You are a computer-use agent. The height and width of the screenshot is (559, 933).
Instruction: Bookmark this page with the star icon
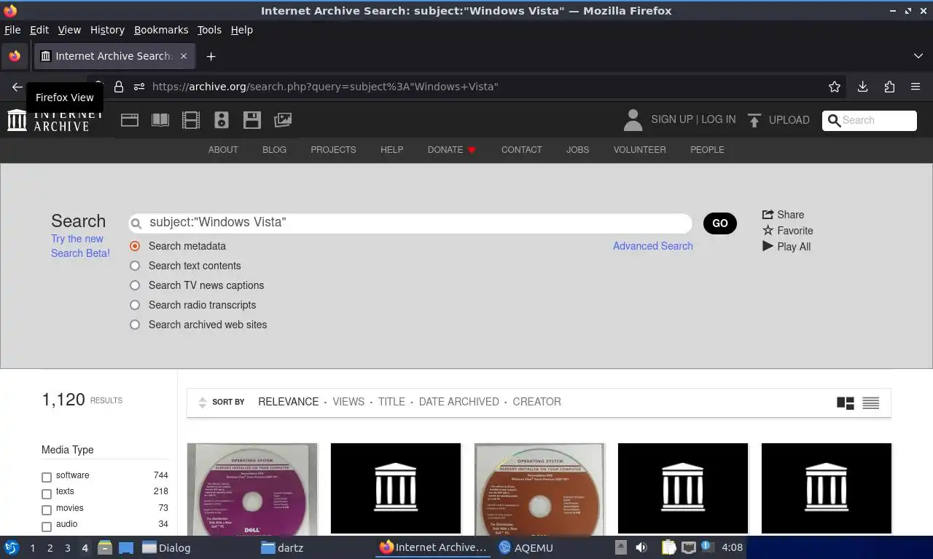click(835, 87)
